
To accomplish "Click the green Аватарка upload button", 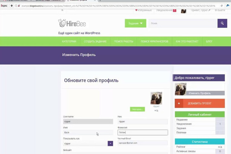I will coord(137,109).
